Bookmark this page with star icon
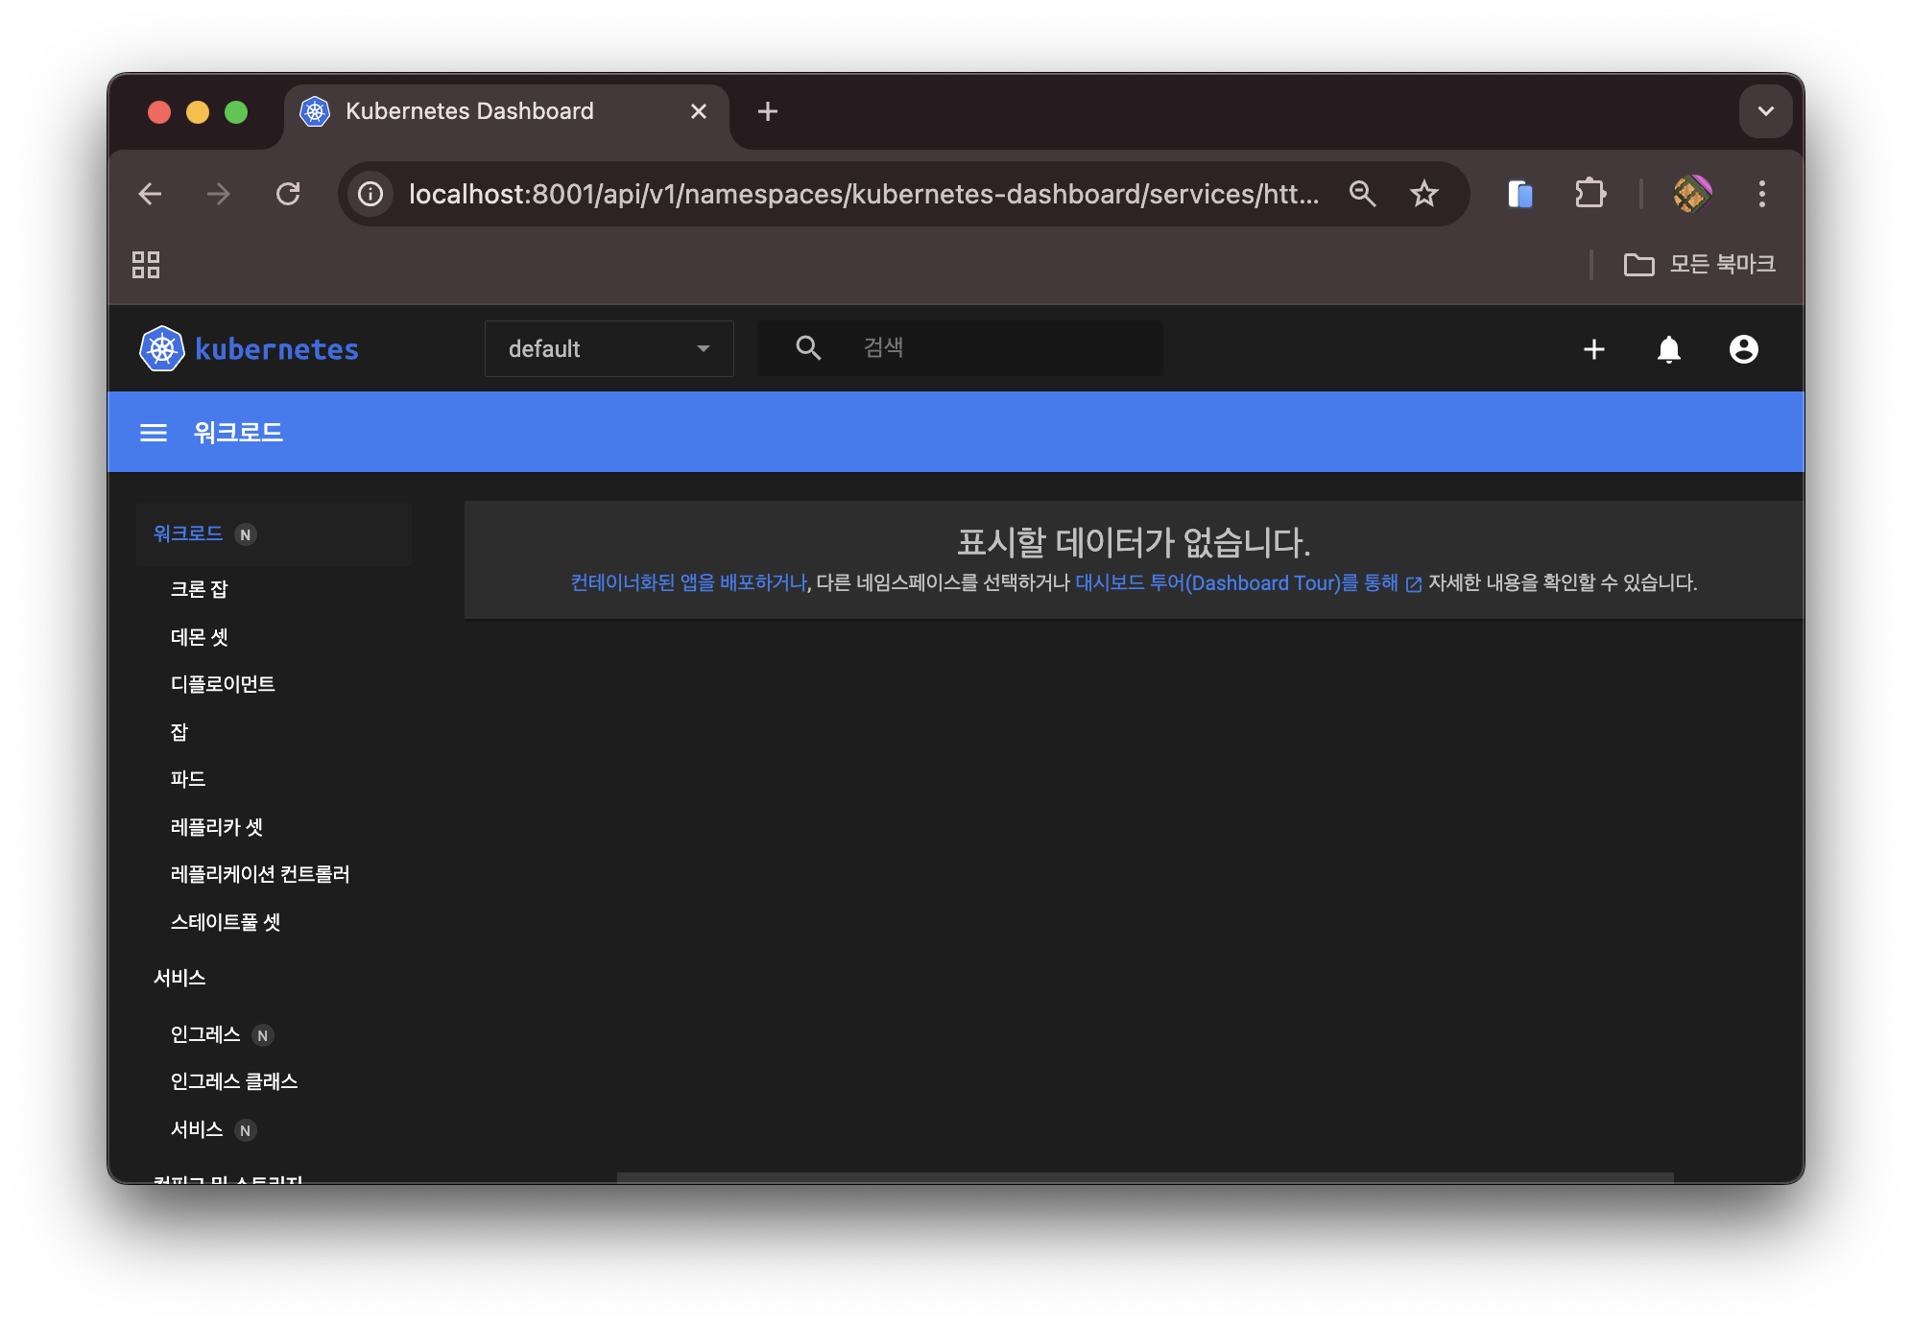 pyautogui.click(x=1423, y=195)
